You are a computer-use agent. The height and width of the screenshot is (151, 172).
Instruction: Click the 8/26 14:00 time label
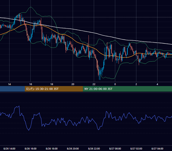(9, 148)
